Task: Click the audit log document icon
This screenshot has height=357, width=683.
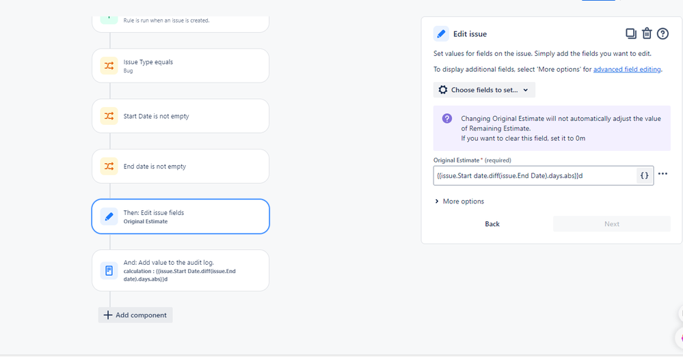Action: 109,270
